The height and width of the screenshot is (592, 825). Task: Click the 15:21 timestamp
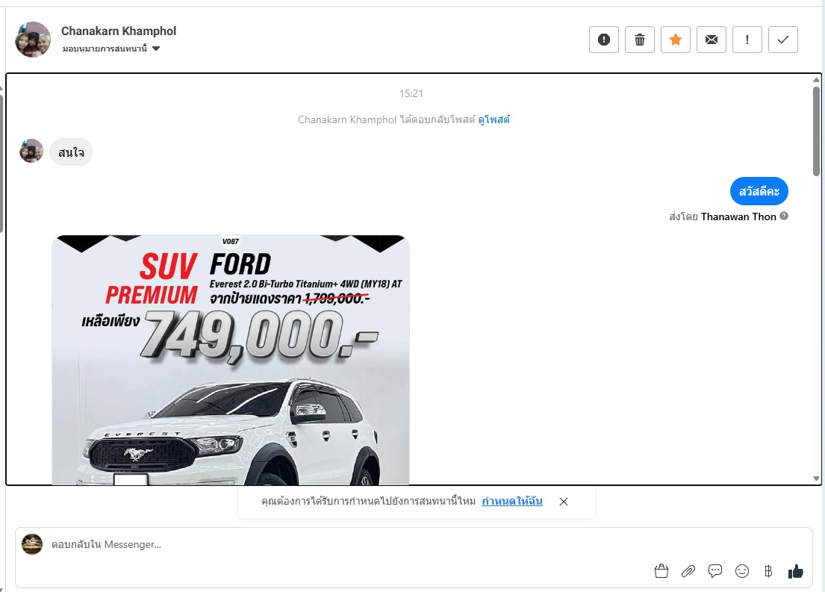coord(411,93)
